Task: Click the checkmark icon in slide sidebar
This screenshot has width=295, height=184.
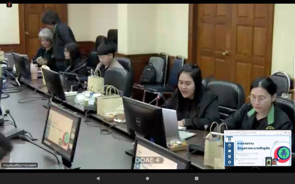Action: (x=229, y=156)
